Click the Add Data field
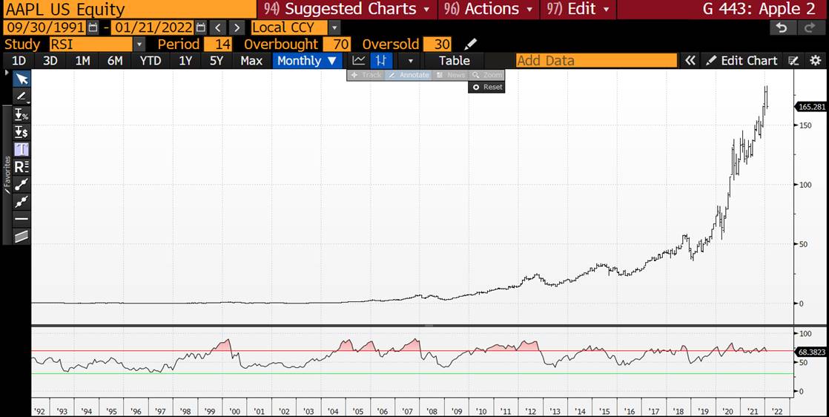Viewport: 829px width, 417px height. tap(596, 61)
